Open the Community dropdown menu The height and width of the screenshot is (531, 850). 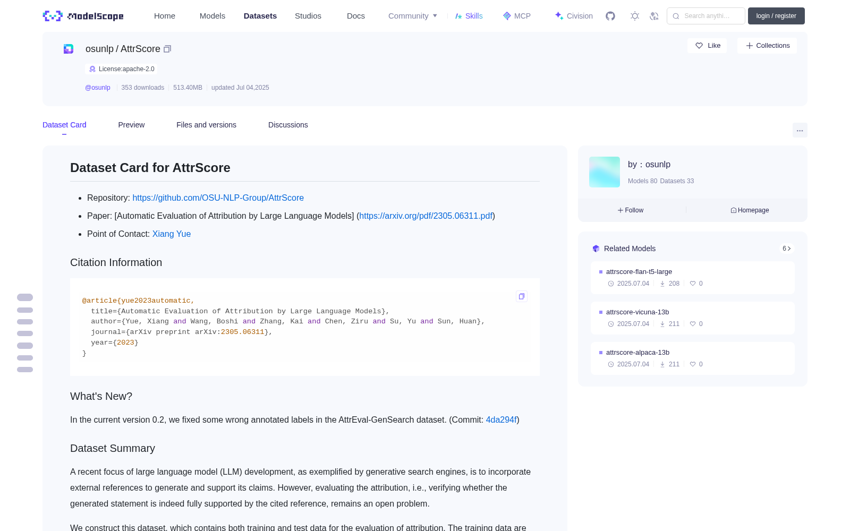(x=413, y=16)
